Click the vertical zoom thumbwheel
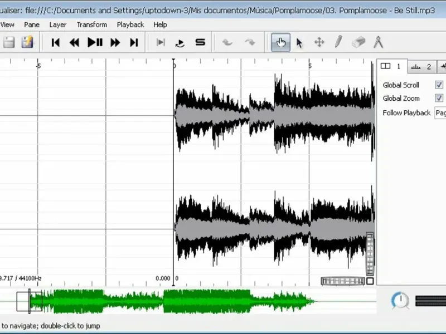Viewport: 446px width, 334px height. point(370,254)
